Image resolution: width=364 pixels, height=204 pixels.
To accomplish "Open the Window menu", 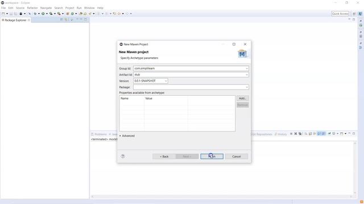I will [x=89, y=8].
